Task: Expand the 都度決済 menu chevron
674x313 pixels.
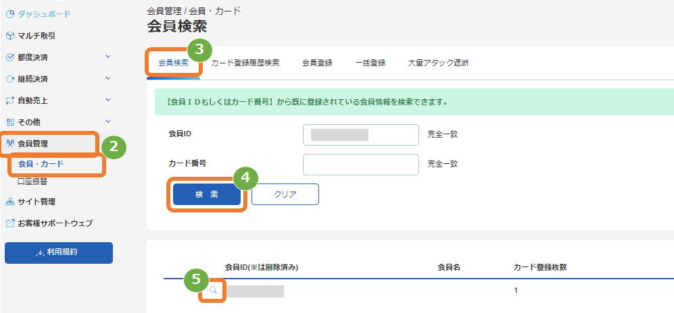Action: click(x=108, y=57)
